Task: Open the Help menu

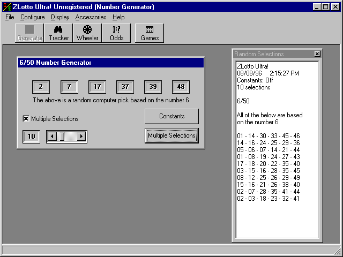Action: tap(118, 17)
